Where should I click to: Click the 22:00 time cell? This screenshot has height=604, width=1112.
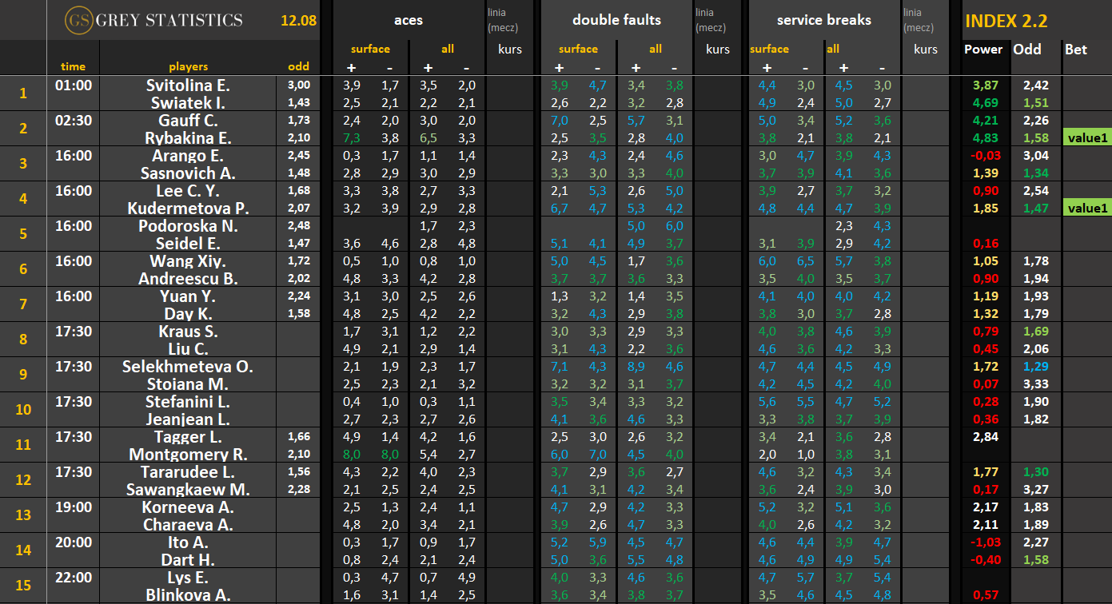pos(73,577)
